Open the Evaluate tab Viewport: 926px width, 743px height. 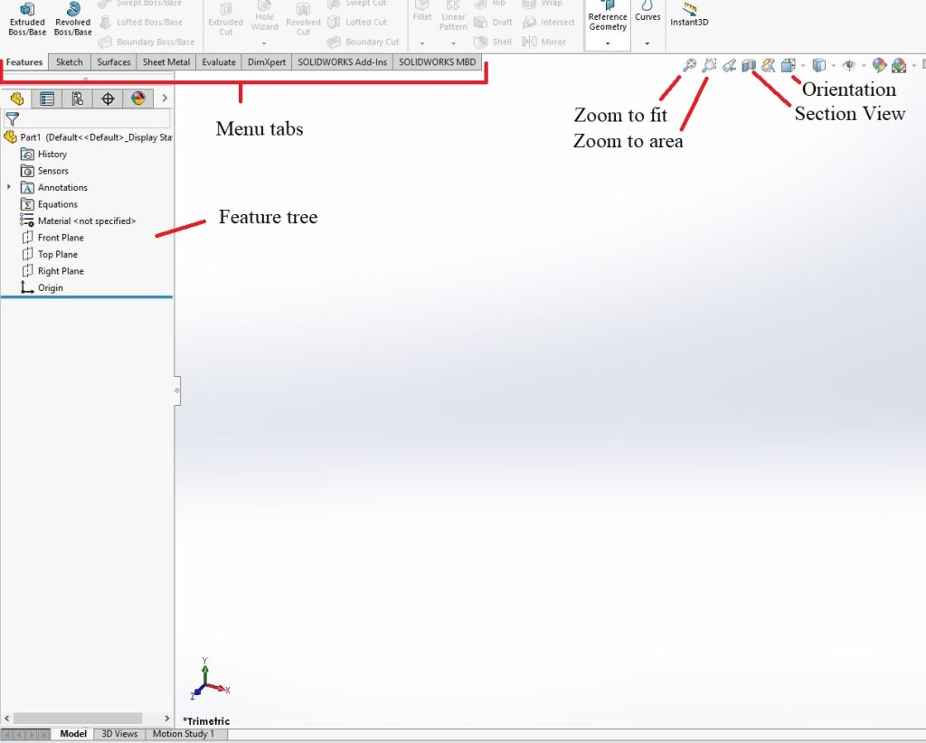219,62
